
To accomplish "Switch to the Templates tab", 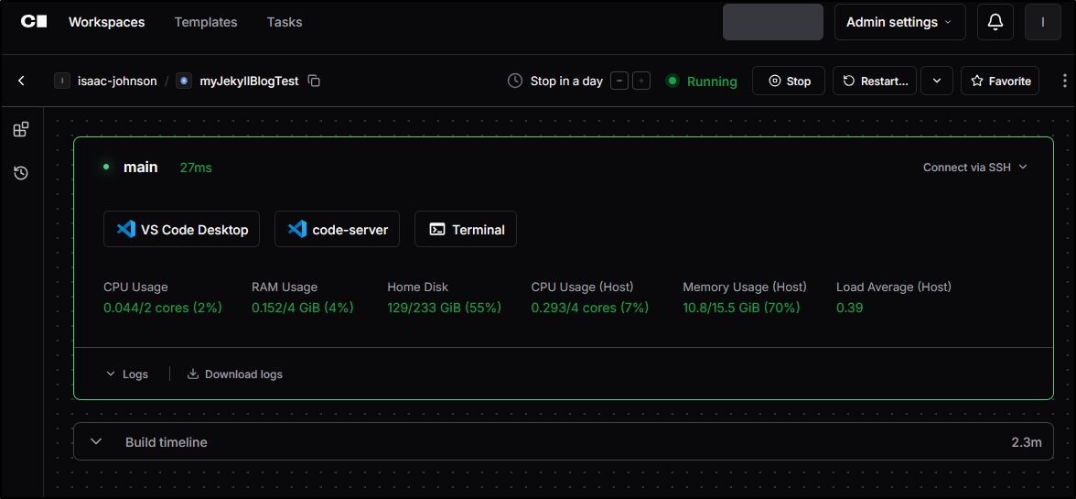I will coord(206,22).
